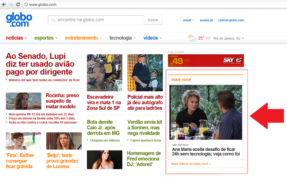Open the Rio de Janeiro city selector
Screen dimensions: 287x177
pos(228,38)
